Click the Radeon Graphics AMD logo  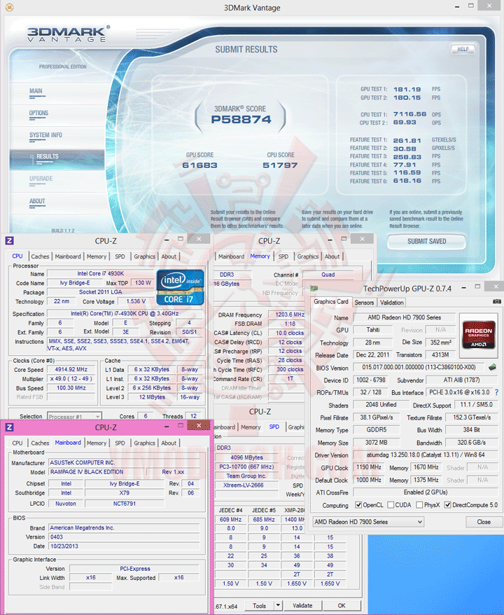click(478, 335)
